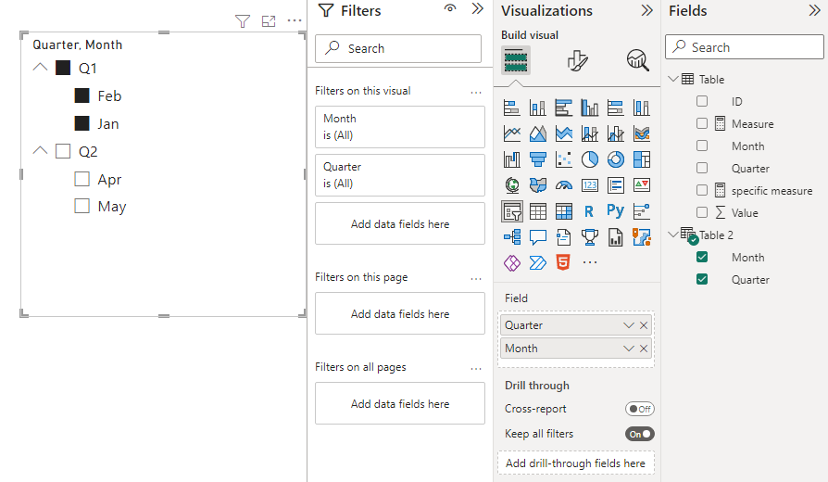Open dropdown on Month field well
The image size is (828, 482).
pyautogui.click(x=628, y=349)
